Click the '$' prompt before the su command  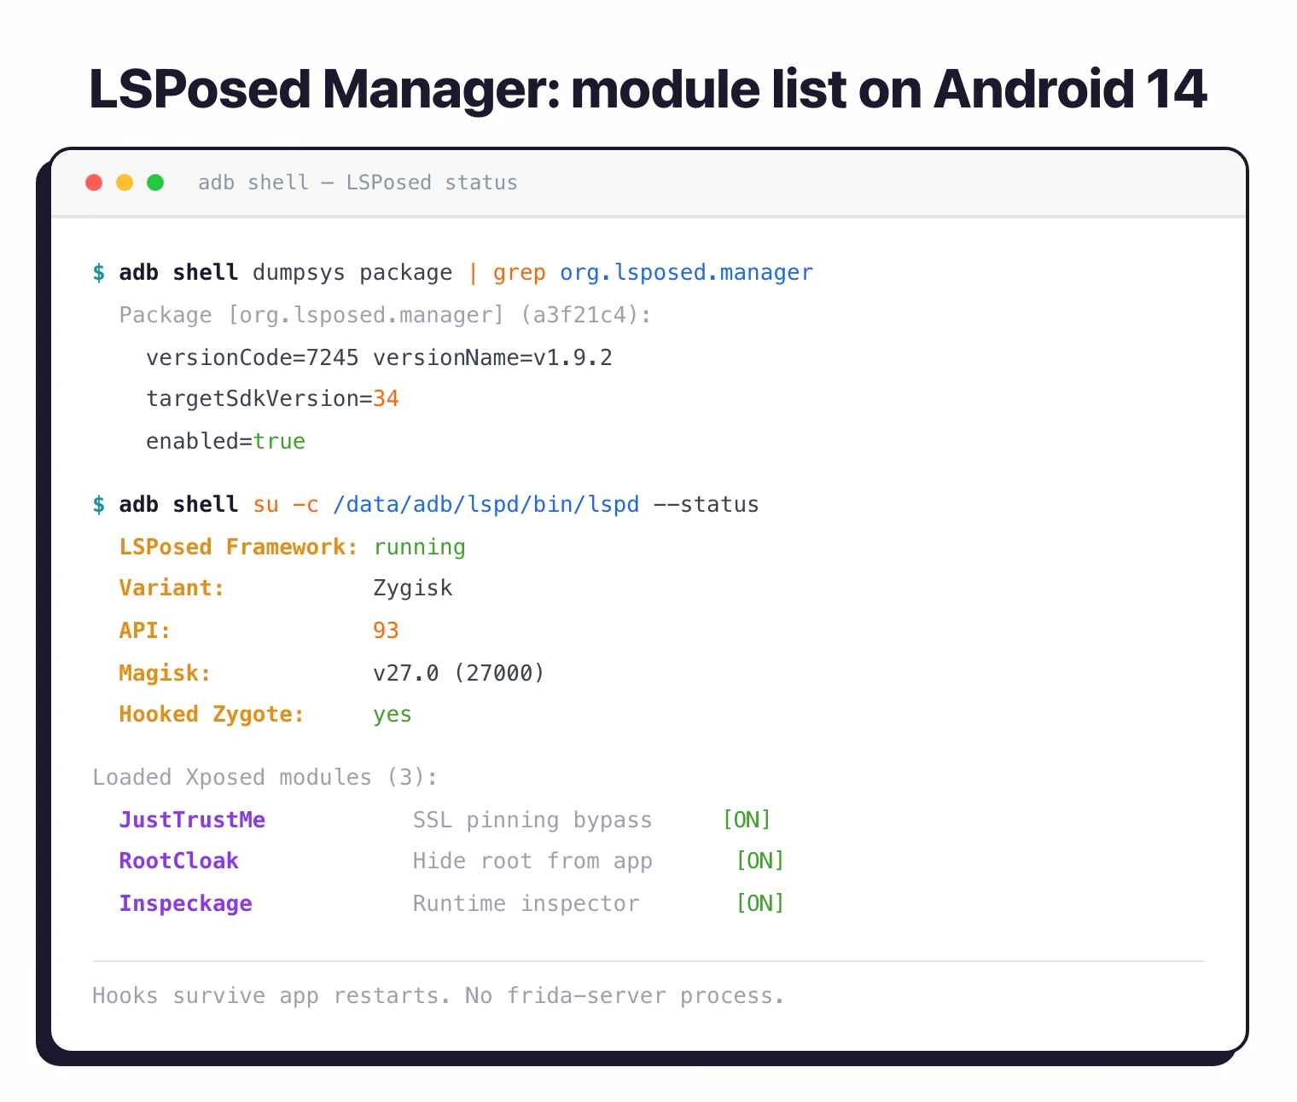click(x=99, y=505)
